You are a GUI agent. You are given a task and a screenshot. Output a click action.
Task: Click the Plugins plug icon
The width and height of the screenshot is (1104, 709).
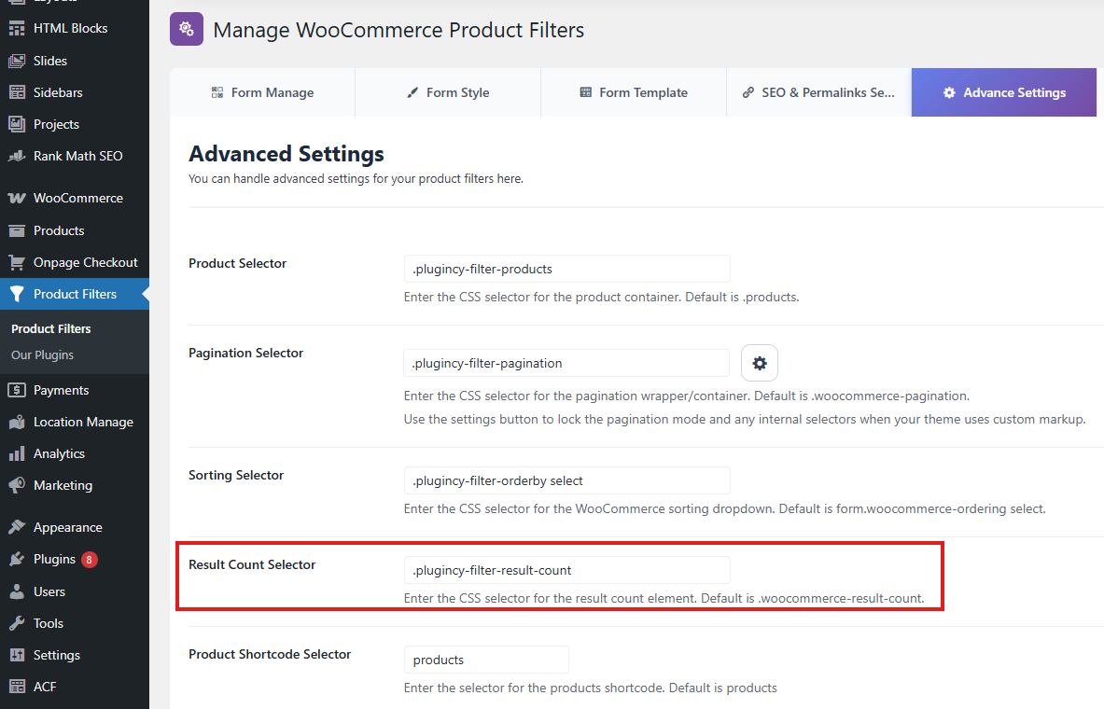17,559
